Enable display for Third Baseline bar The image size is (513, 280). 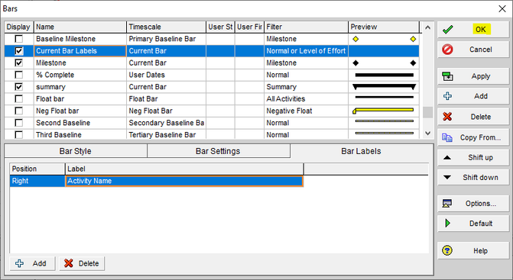(19, 134)
